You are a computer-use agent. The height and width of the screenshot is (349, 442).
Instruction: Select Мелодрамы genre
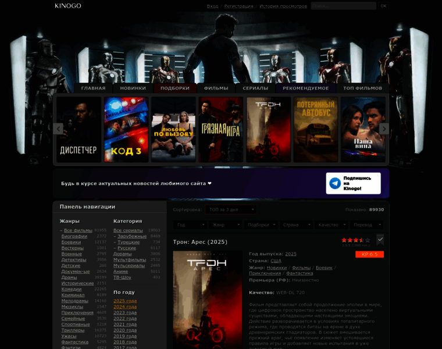click(x=74, y=301)
